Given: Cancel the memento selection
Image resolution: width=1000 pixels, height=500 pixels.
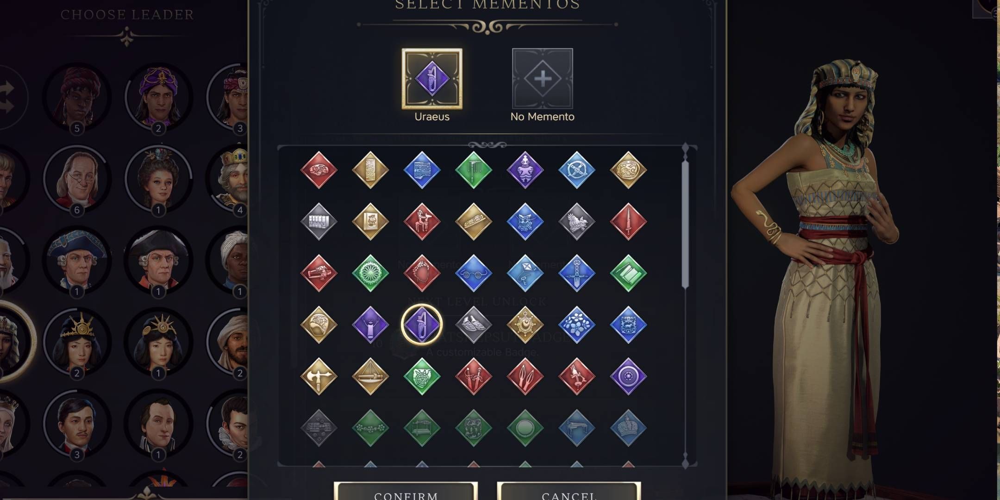Looking at the screenshot, I should pos(569,492).
